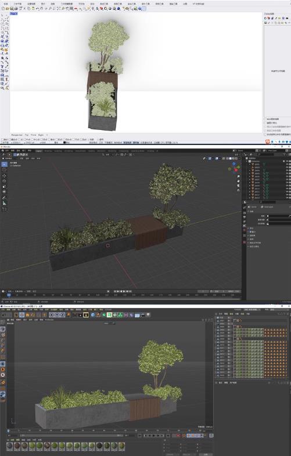Toggle the Center (中心点) osnap checkbox in Rhino
Screen dimensions: 291x456
click(x=33, y=140)
